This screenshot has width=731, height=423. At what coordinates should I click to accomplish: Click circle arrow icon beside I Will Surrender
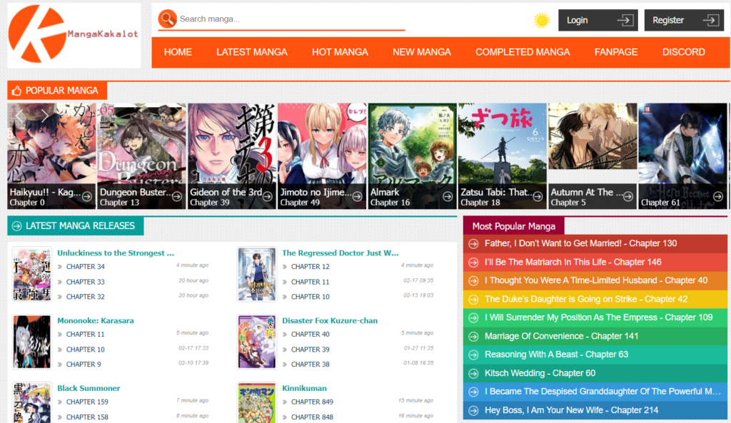[x=473, y=317]
